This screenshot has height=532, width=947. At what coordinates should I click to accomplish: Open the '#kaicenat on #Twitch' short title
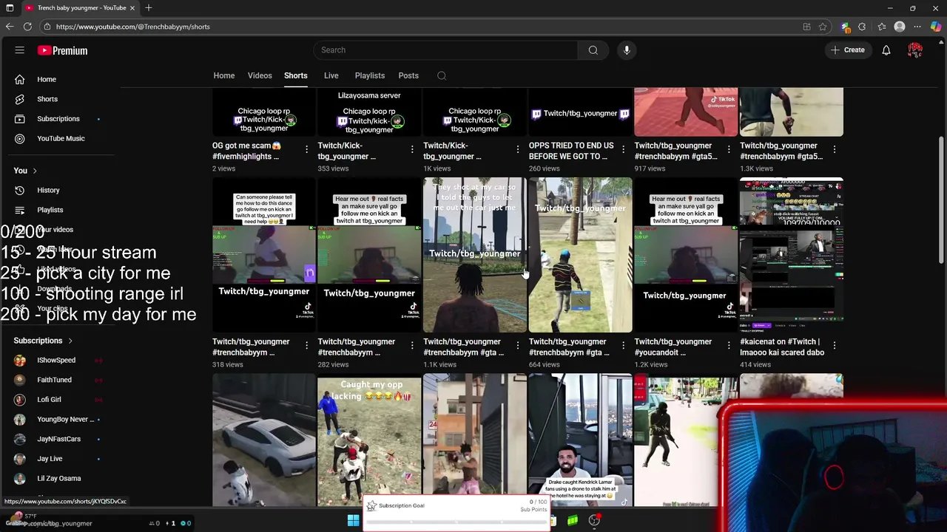tap(782, 347)
